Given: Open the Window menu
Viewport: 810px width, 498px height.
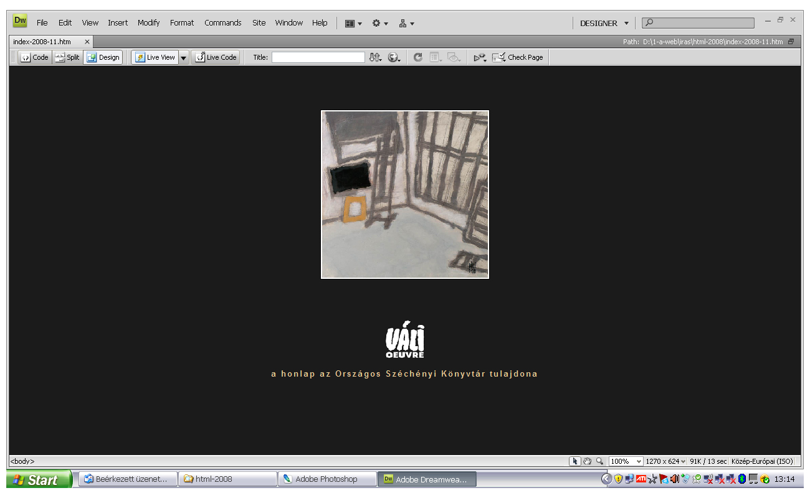Looking at the screenshot, I should tap(289, 23).
